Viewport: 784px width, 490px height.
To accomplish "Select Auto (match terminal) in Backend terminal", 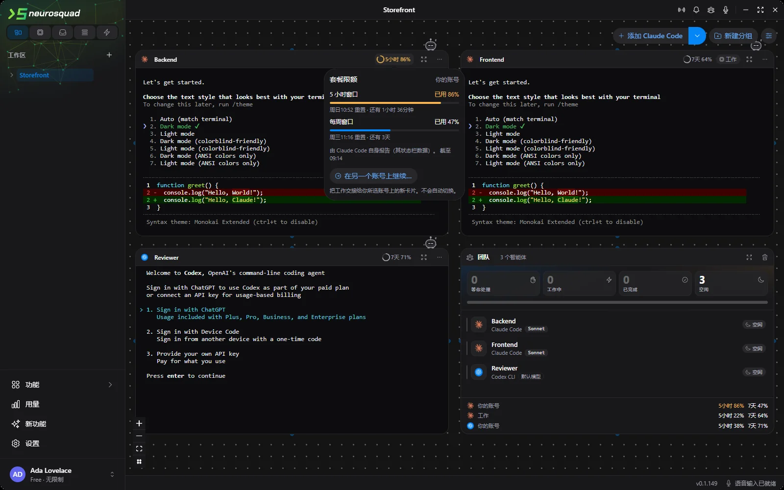I will (196, 119).
